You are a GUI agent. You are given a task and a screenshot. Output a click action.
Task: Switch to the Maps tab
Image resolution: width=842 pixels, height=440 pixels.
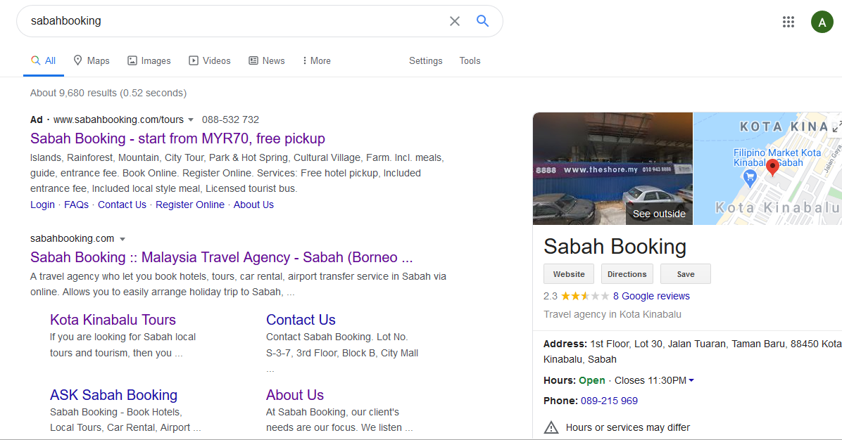pyautogui.click(x=92, y=60)
